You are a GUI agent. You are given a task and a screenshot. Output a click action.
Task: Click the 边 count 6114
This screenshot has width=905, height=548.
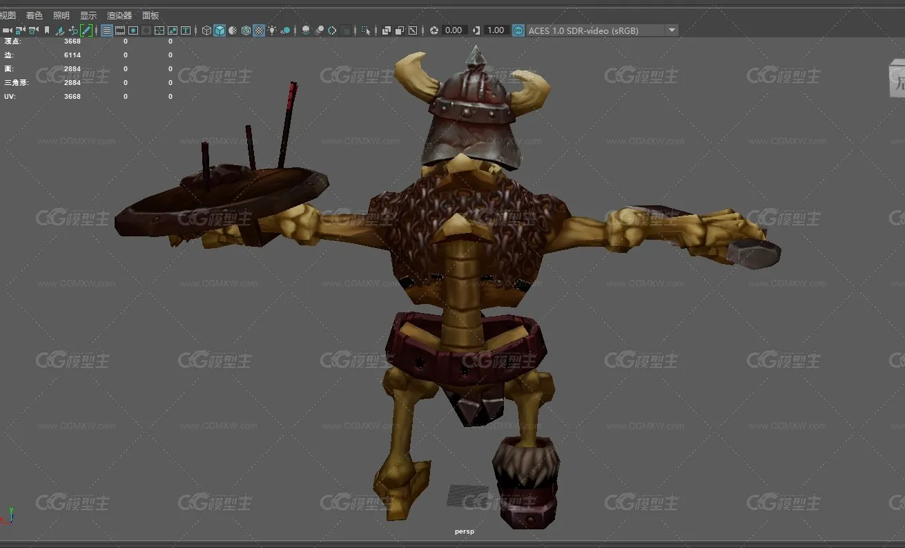click(x=72, y=55)
